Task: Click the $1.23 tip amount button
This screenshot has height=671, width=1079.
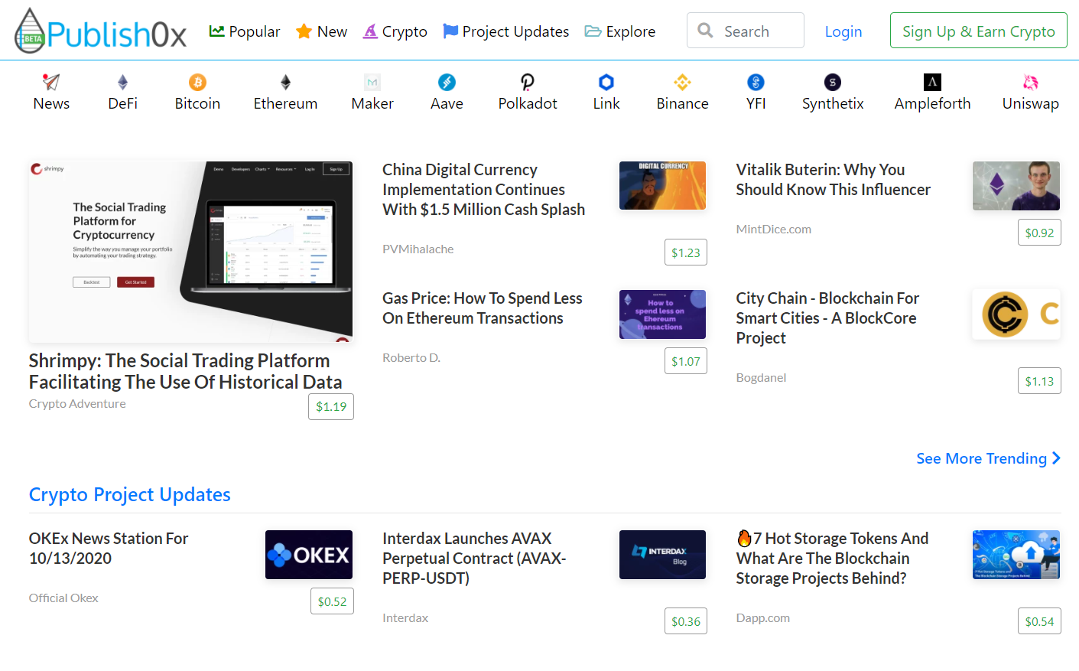Action: tap(685, 252)
